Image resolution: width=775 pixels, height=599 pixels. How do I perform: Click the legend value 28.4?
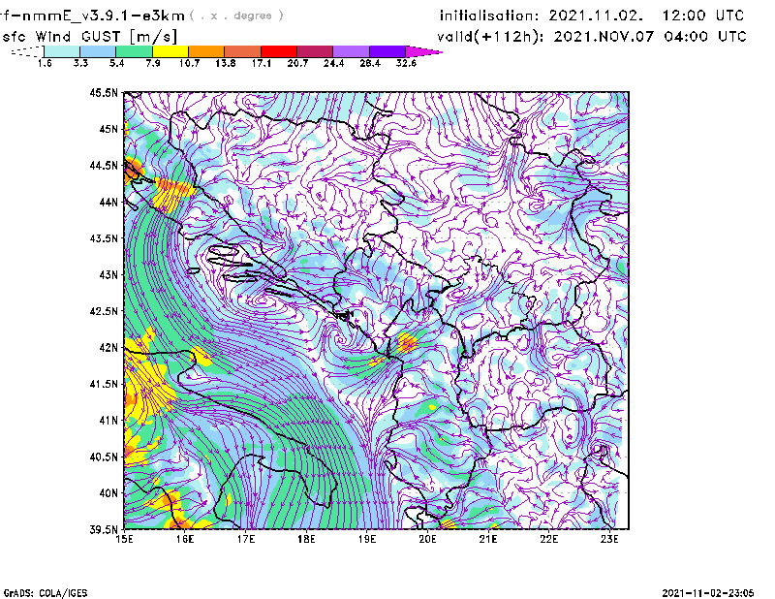(x=370, y=63)
